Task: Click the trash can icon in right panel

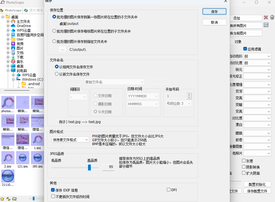Action: click(x=272, y=18)
